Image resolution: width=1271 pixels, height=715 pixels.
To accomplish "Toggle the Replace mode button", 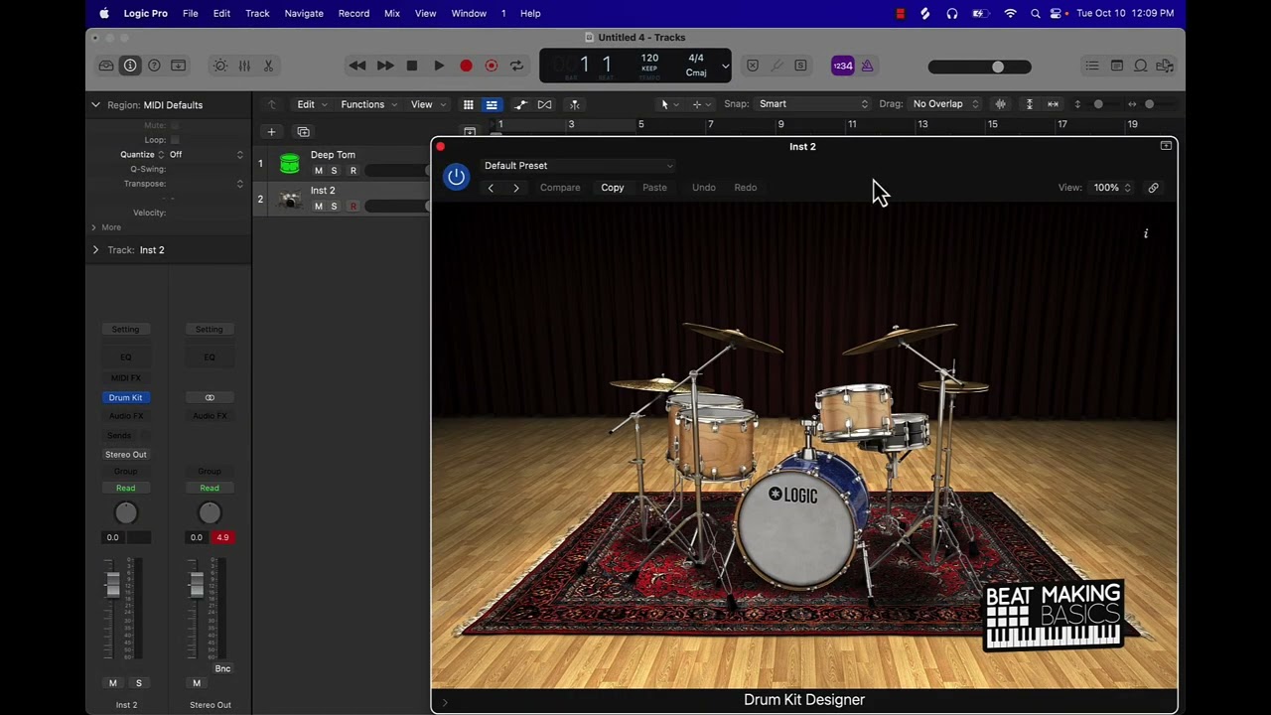I will [753, 66].
